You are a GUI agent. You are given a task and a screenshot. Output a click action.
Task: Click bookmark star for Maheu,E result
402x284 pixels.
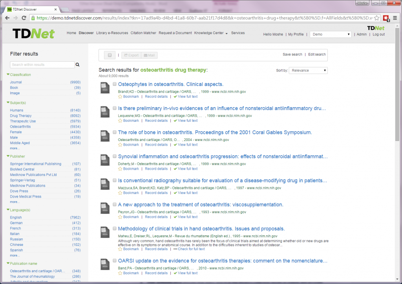coord(120,249)
